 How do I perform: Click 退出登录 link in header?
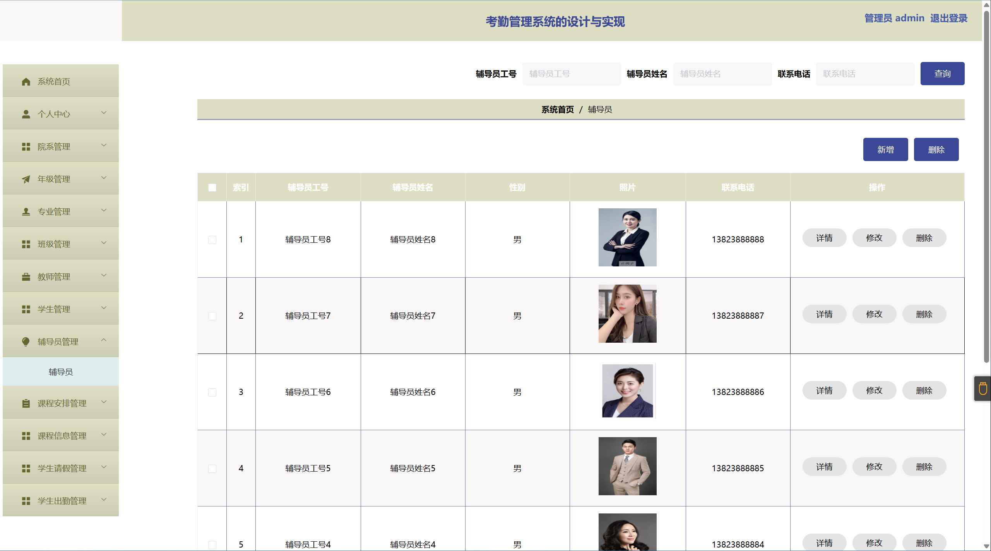[x=948, y=18]
